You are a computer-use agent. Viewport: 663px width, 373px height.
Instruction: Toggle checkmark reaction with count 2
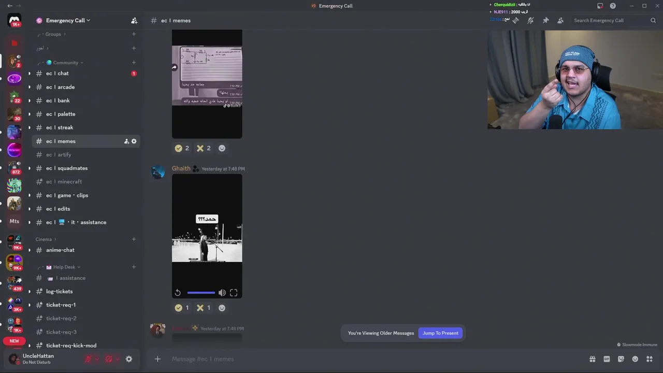(182, 148)
